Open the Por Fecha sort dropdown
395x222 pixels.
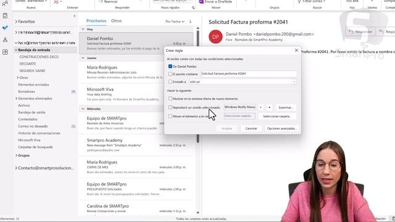tap(175, 22)
